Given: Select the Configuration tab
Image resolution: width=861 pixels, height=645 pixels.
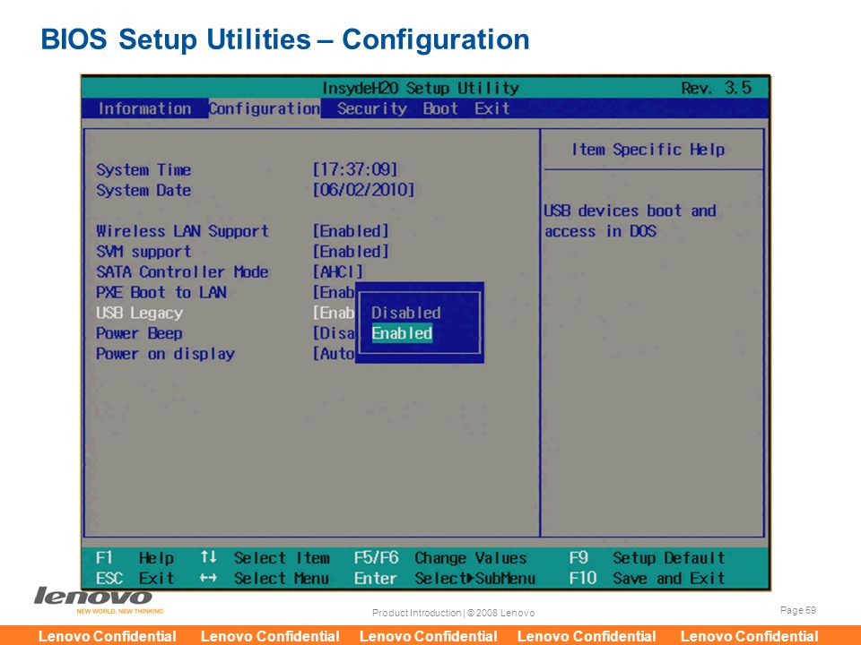Looking at the screenshot, I should coord(265,108).
